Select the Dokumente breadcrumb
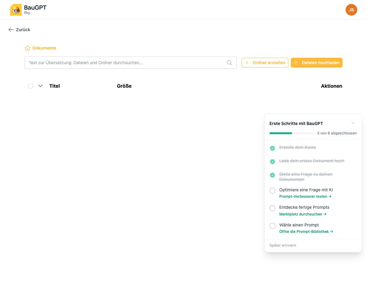The image size is (367, 287). pos(44,48)
